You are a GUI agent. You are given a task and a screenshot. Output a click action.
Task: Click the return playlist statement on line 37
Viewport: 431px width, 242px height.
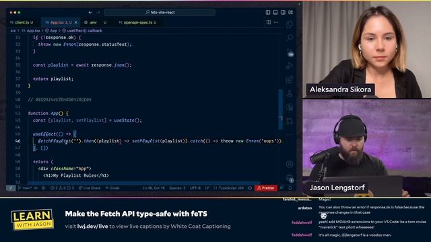[x=53, y=79]
